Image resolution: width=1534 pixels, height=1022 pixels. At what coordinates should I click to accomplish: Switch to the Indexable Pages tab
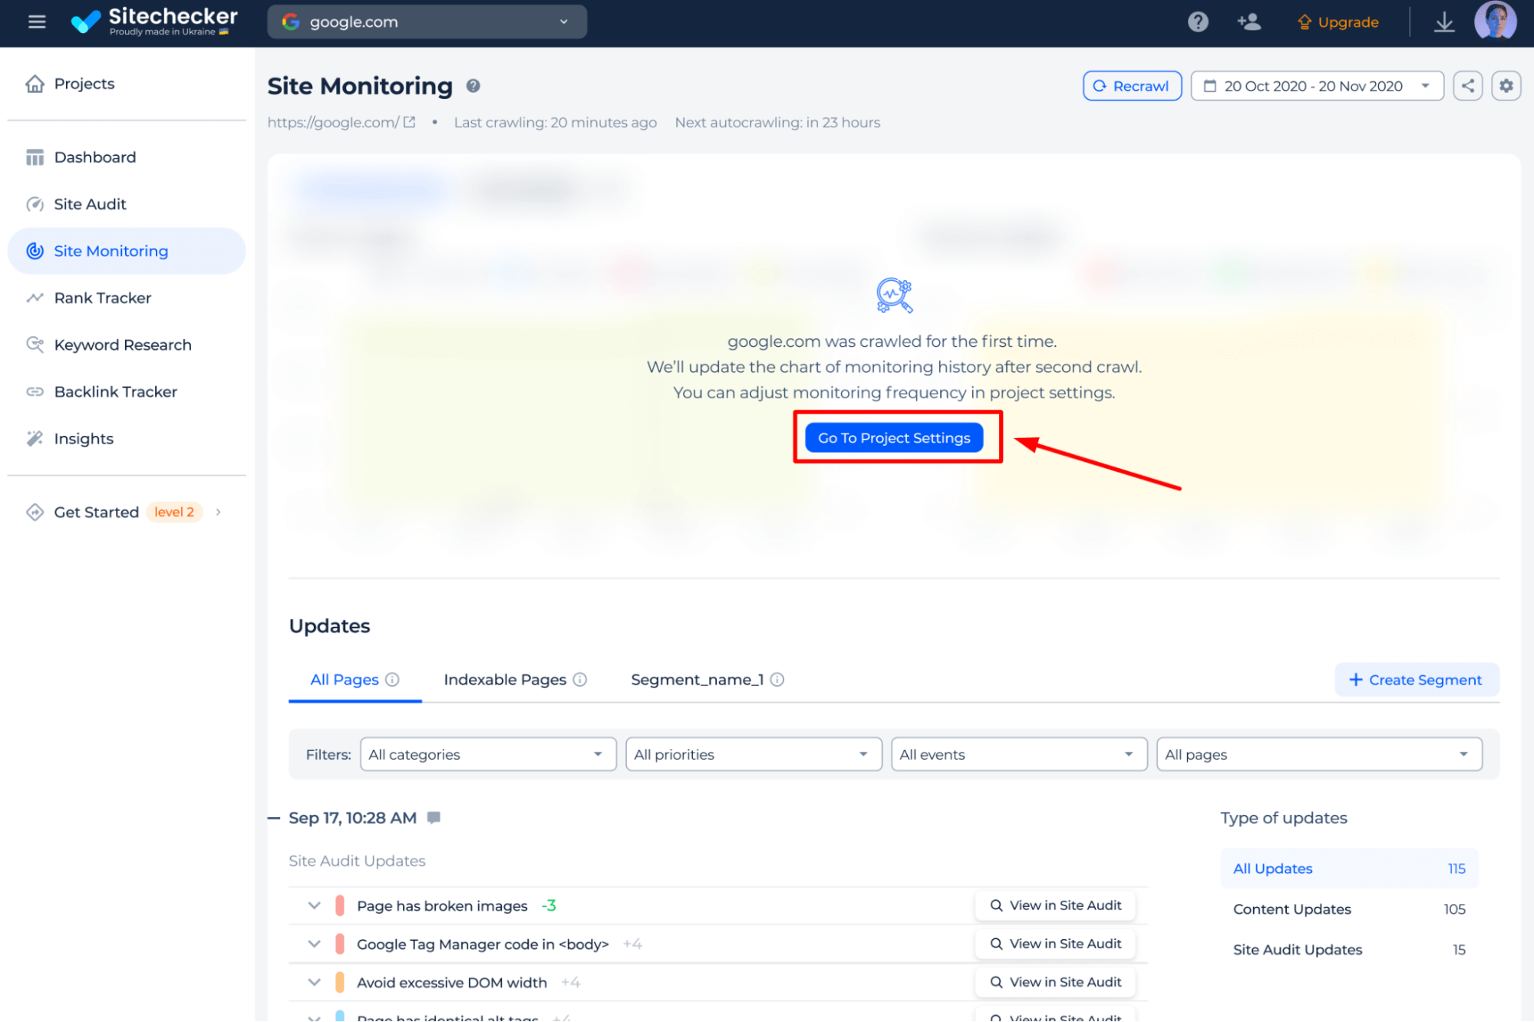point(515,680)
